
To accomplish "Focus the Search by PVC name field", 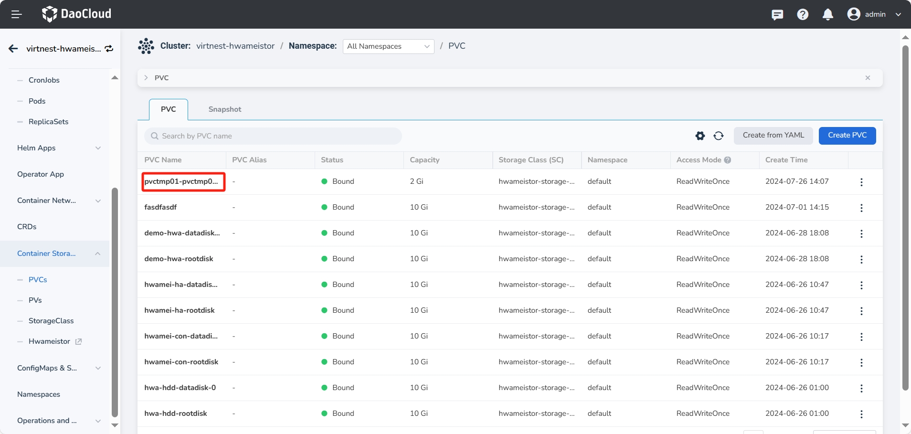I will [273, 136].
